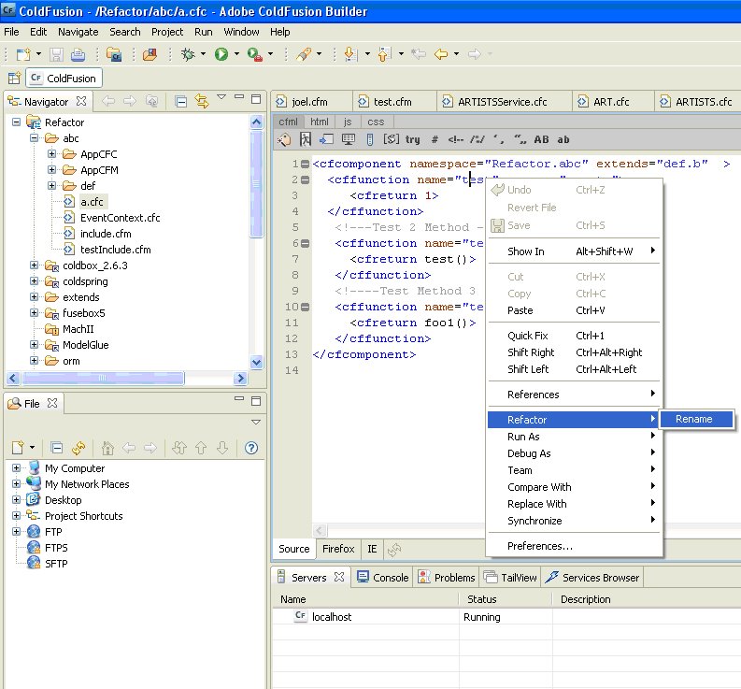The height and width of the screenshot is (689, 741).
Task: Click the [S] cfscript editor icon
Action: 391,139
